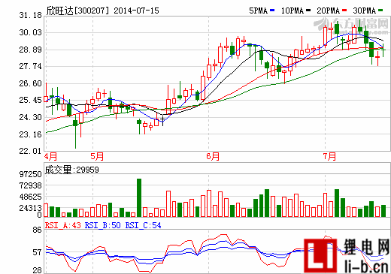Click the green 30PMA legend color marker

pos(380,11)
